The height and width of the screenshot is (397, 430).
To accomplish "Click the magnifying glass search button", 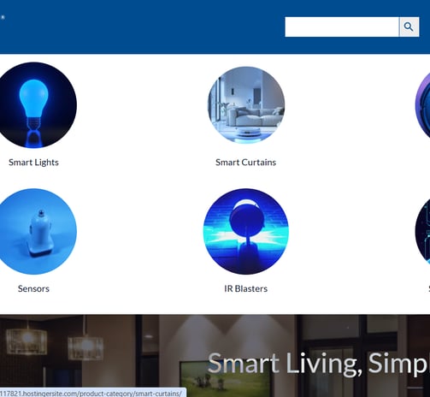I will [x=409, y=27].
